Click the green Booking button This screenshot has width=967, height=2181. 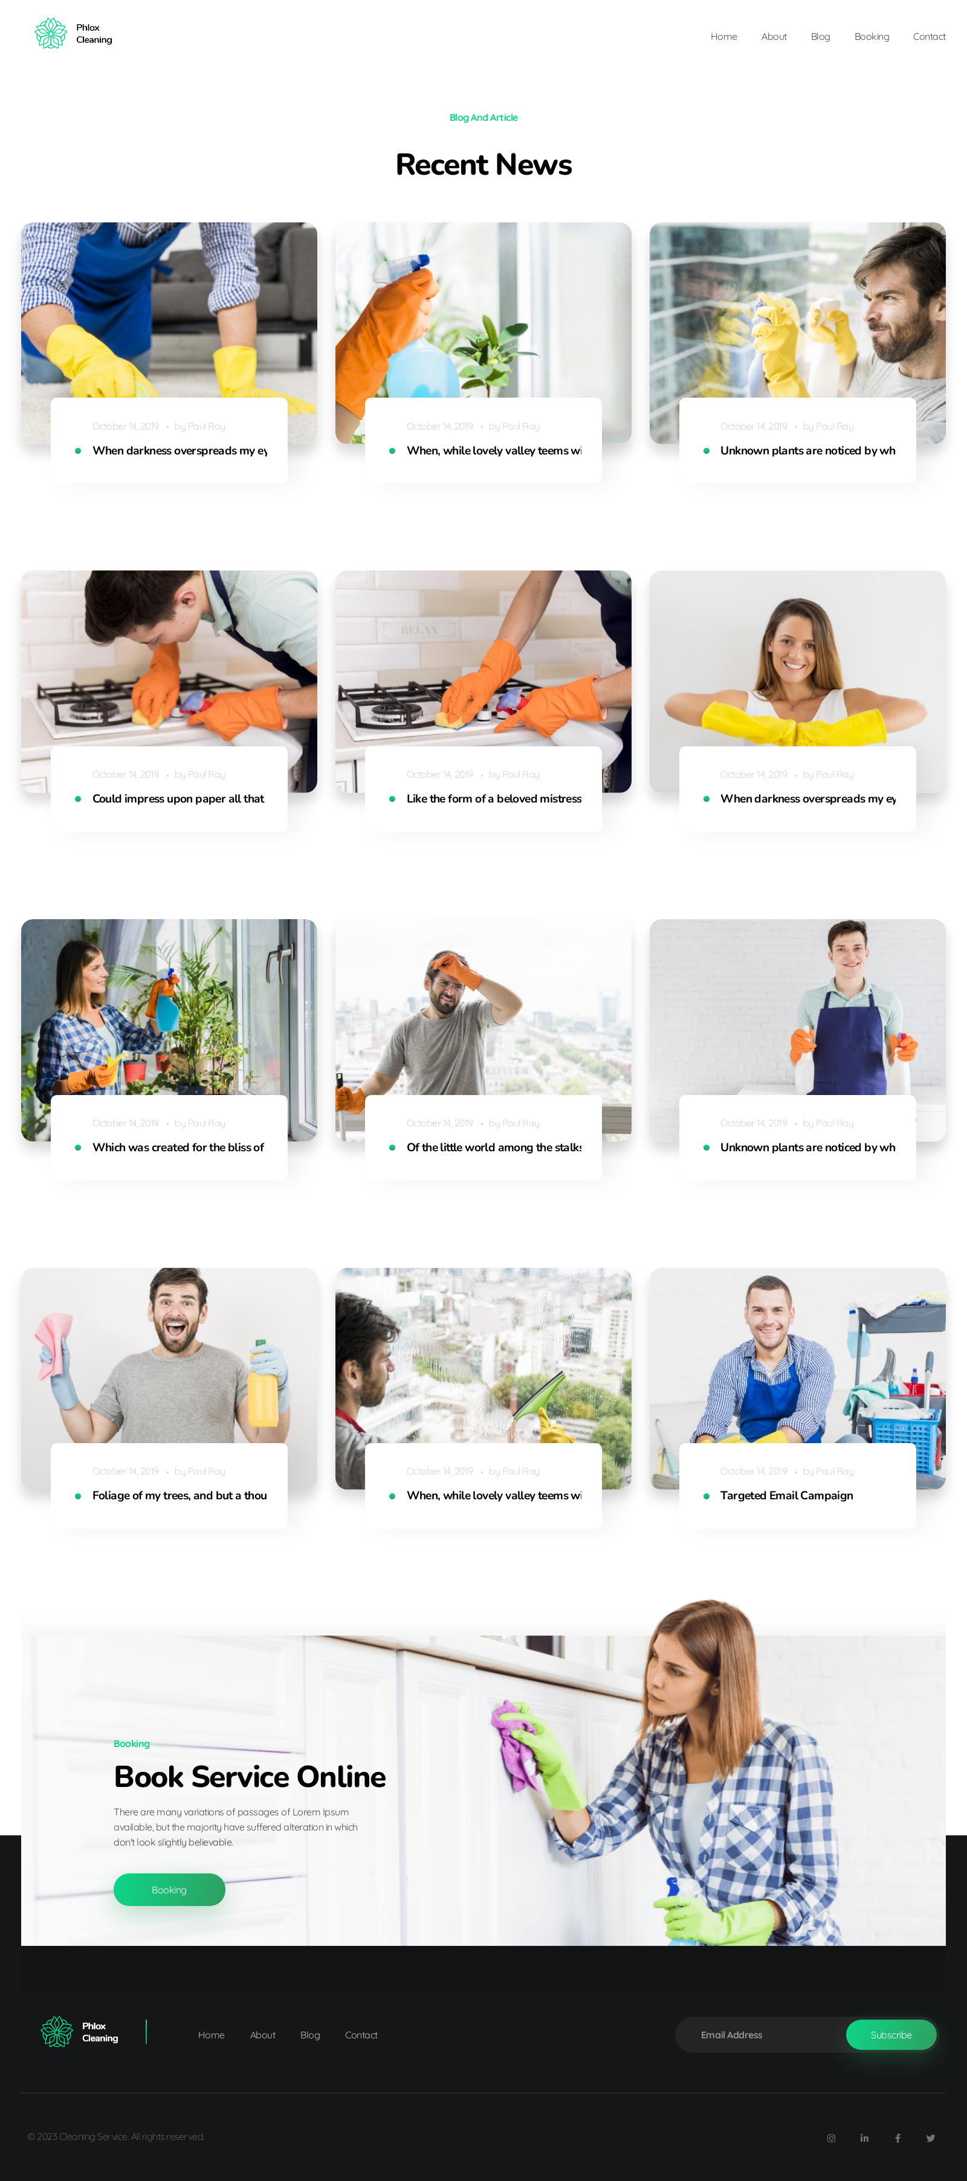click(169, 1890)
